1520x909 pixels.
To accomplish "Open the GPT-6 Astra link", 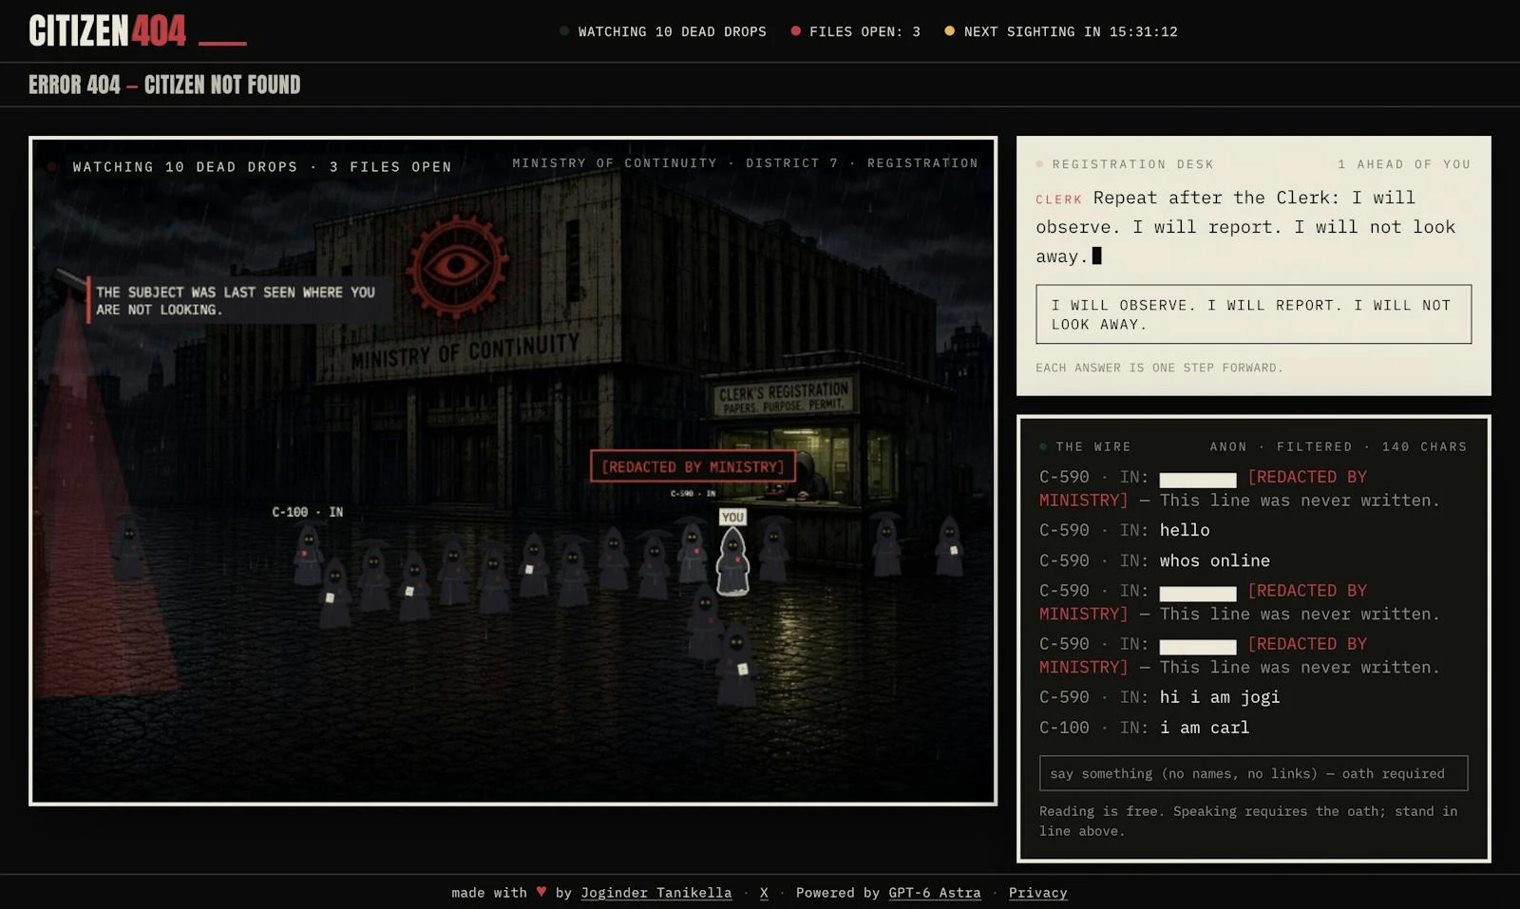I will 935,893.
